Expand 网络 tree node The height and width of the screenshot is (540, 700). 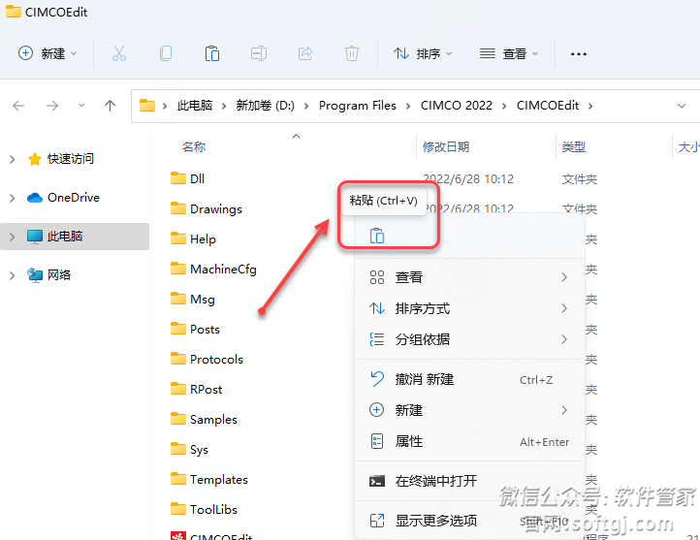[x=12, y=275]
